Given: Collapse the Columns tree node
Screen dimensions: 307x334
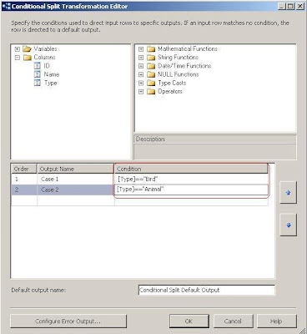Looking at the screenshot, I should (18, 58).
